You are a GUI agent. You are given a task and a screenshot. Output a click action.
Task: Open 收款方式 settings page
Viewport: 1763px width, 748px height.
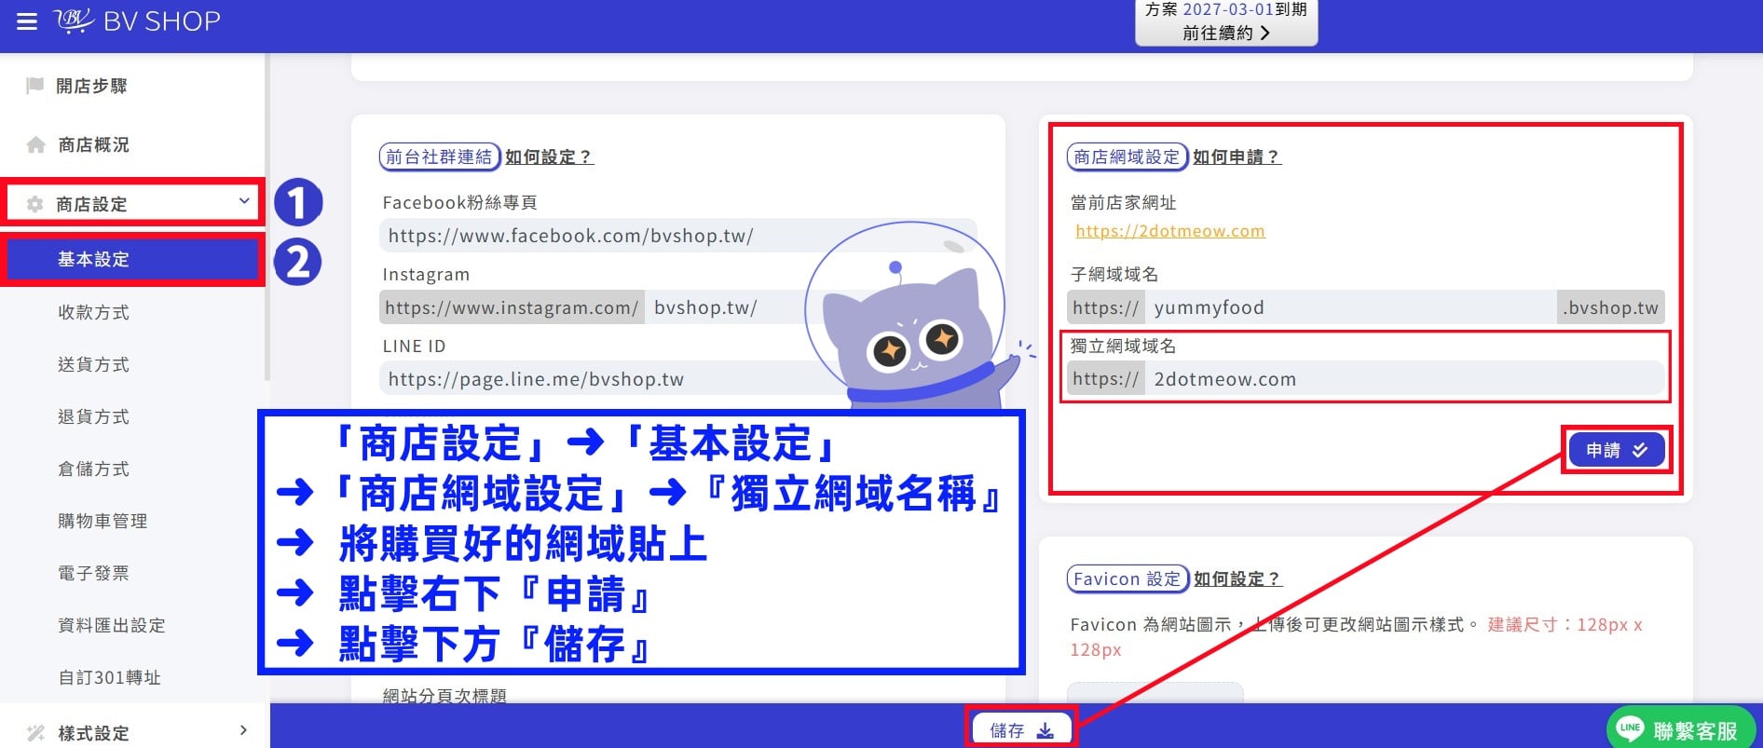[93, 312]
